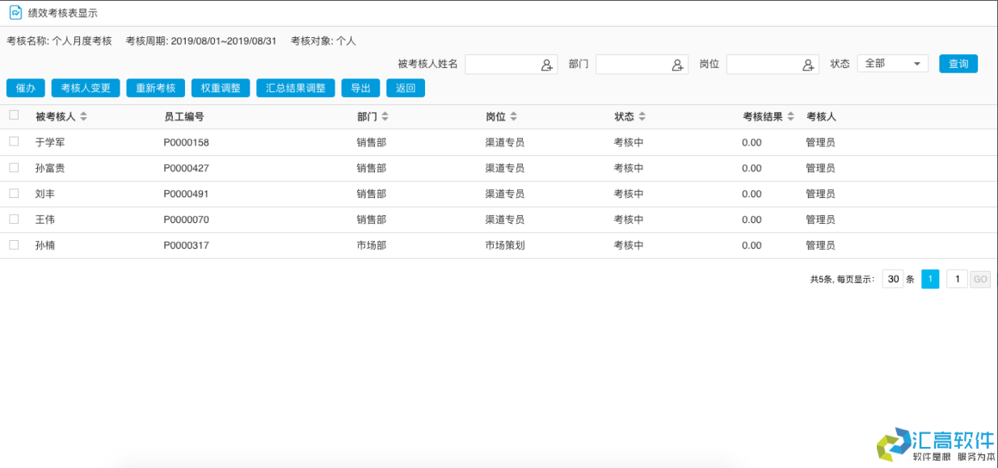Open the person picker next to 部门 field
The height and width of the screenshot is (468, 998).
[678, 63]
